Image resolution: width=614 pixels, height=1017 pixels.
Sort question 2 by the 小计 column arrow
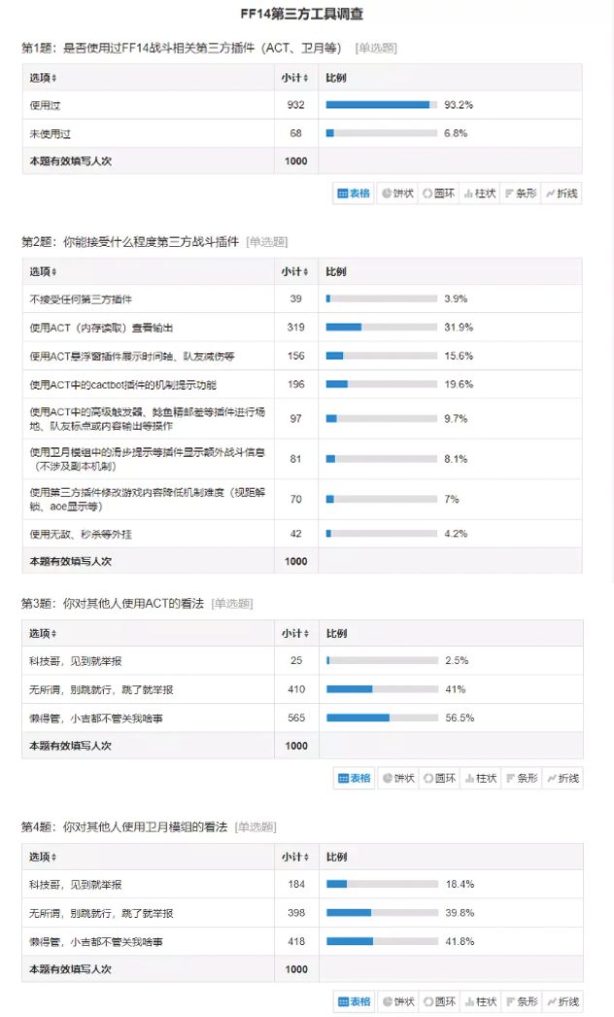306,272
